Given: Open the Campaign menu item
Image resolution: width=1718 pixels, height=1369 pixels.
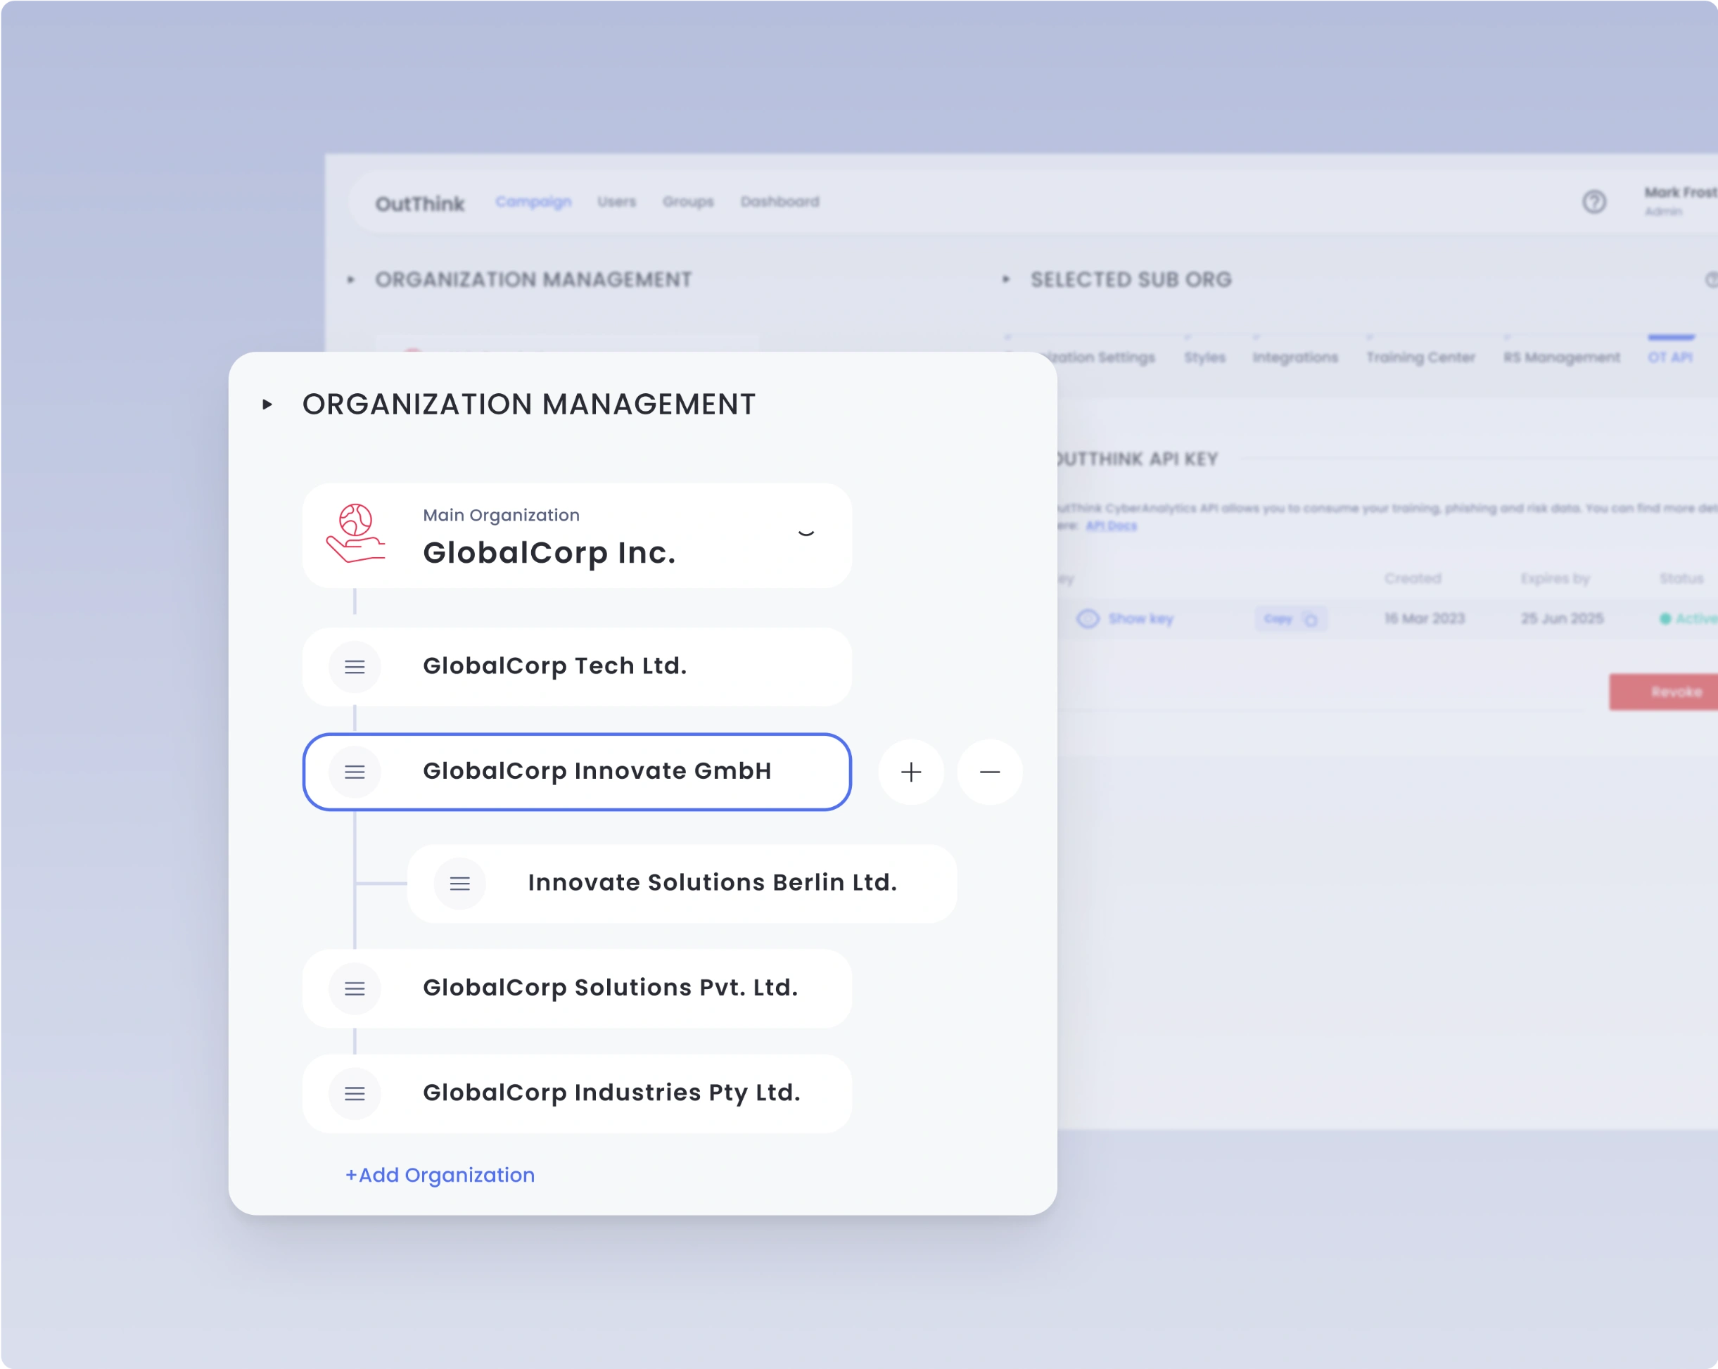Looking at the screenshot, I should tap(534, 202).
